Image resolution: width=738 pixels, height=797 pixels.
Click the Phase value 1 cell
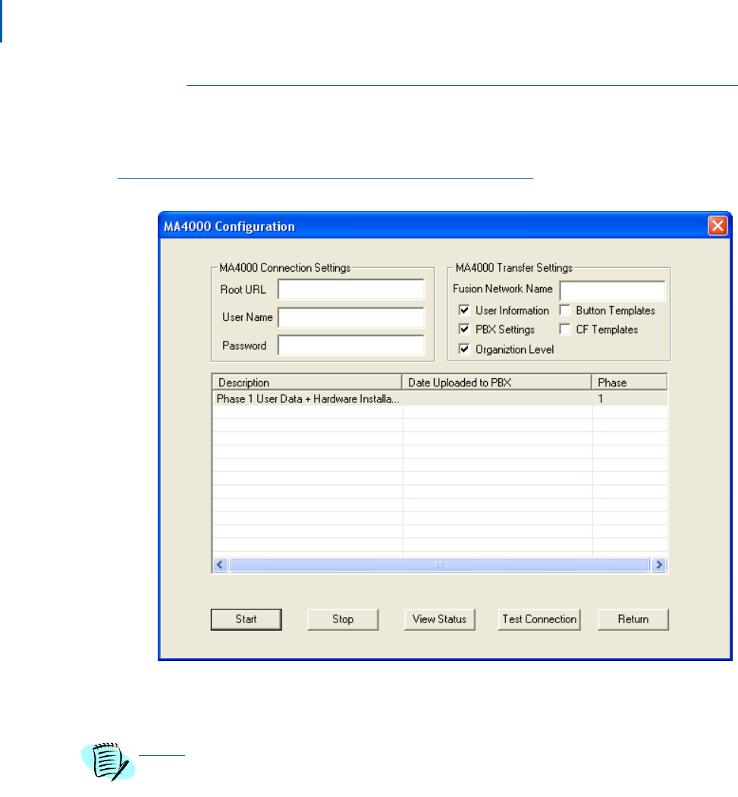[x=630, y=398]
